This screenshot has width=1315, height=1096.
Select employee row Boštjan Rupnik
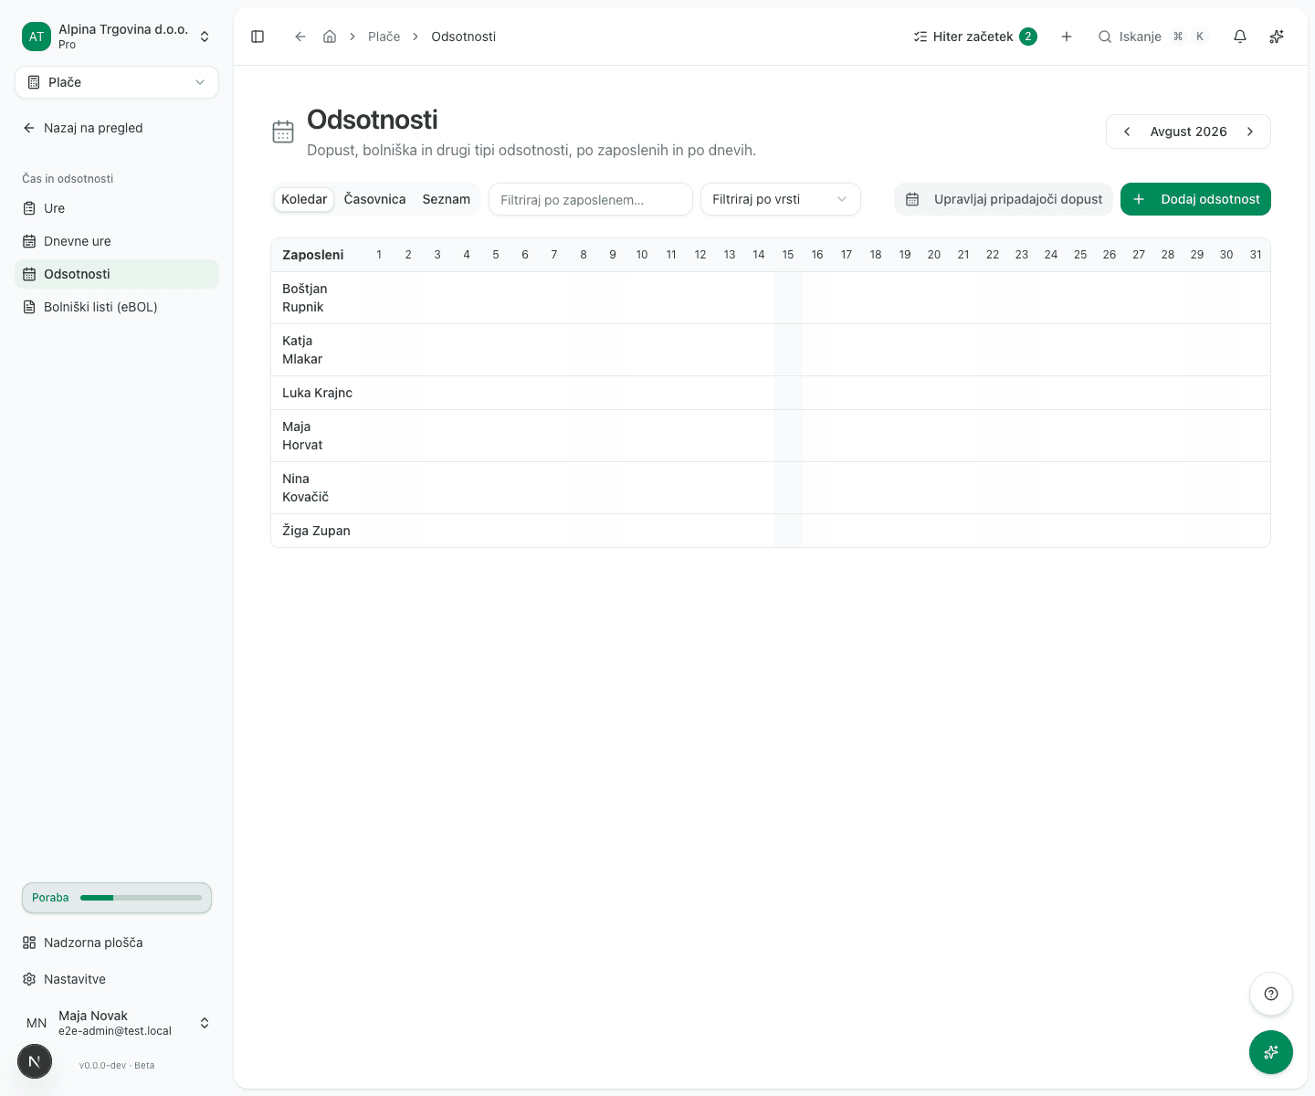coord(771,298)
